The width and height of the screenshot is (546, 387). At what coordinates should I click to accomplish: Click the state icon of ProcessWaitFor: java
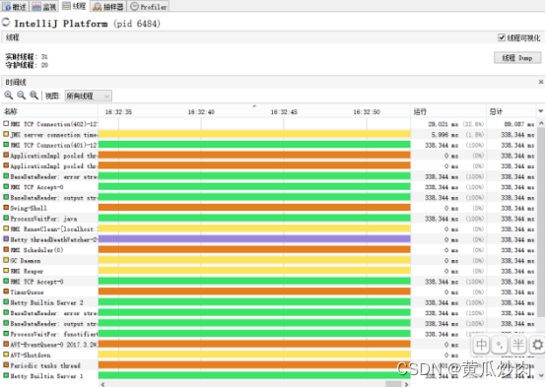pyautogui.click(x=6, y=218)
